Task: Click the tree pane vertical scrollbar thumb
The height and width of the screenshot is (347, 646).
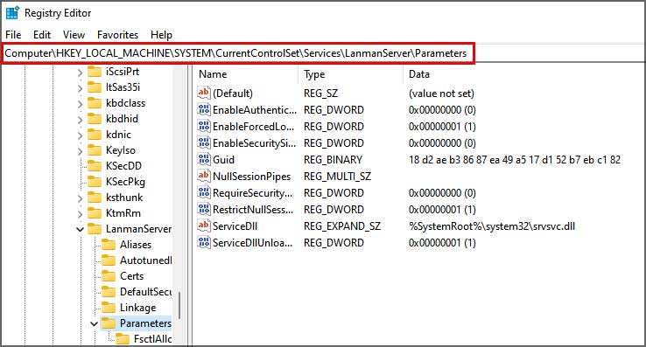Action: point(179,305)
